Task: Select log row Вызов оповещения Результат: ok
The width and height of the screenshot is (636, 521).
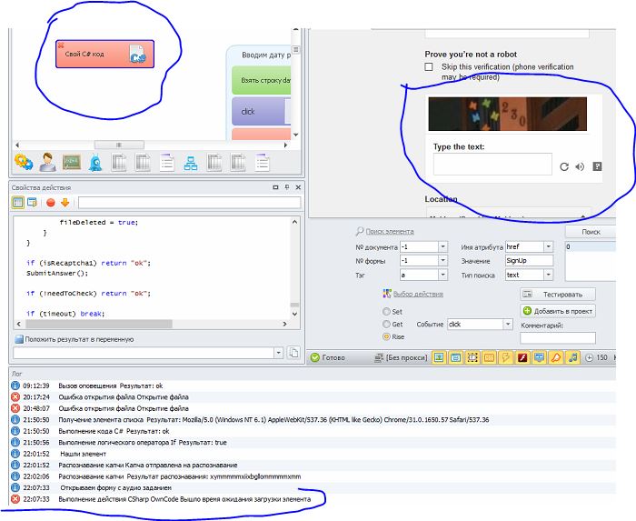Action: pos(313,386)
